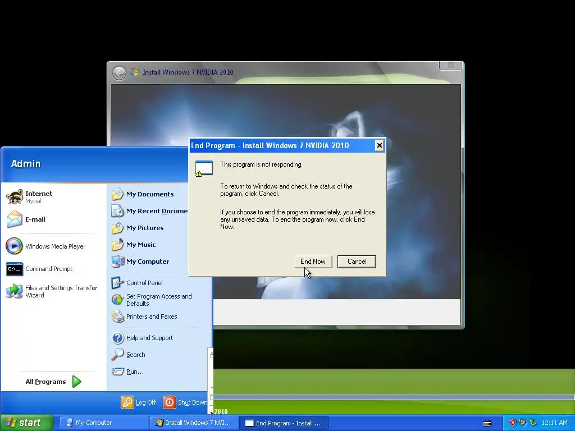The image size is (575, 431).
Task: Expand My Recent Documents
Action: click(149, 211)
